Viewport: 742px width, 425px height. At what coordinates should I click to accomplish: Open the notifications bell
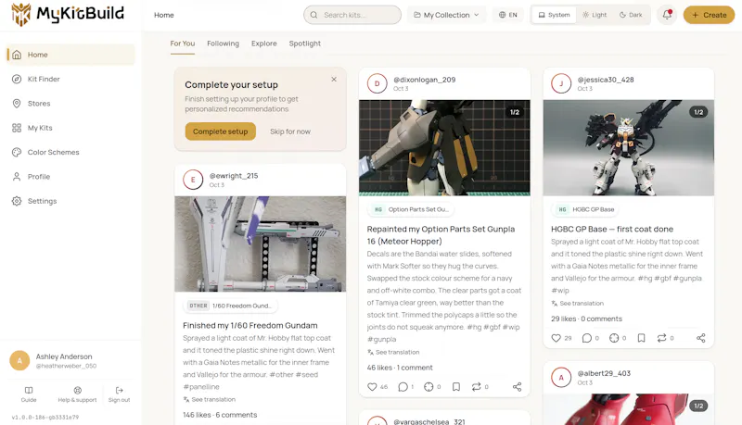click(x=667, y=15)
